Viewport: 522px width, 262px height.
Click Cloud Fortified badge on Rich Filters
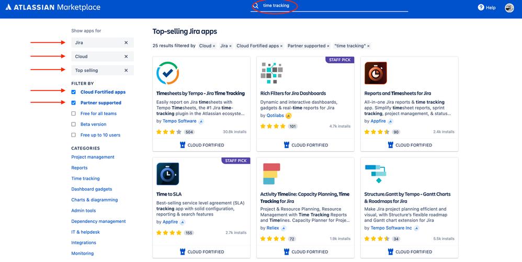(305, 145)
